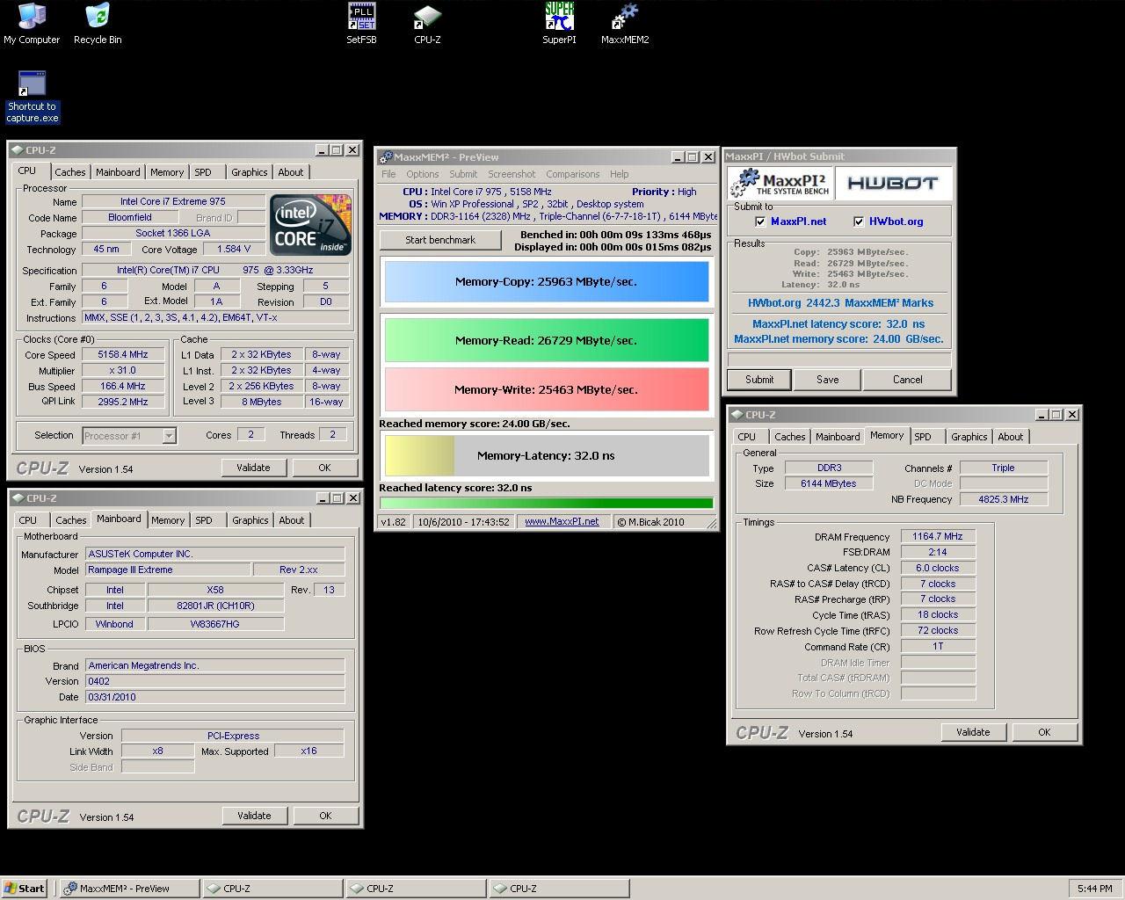This screenshot has width=1125, height=900.
Task: Click the HWbot.org 2442.3 MaxxMEM² Marks text
Action: click(840, 302)
